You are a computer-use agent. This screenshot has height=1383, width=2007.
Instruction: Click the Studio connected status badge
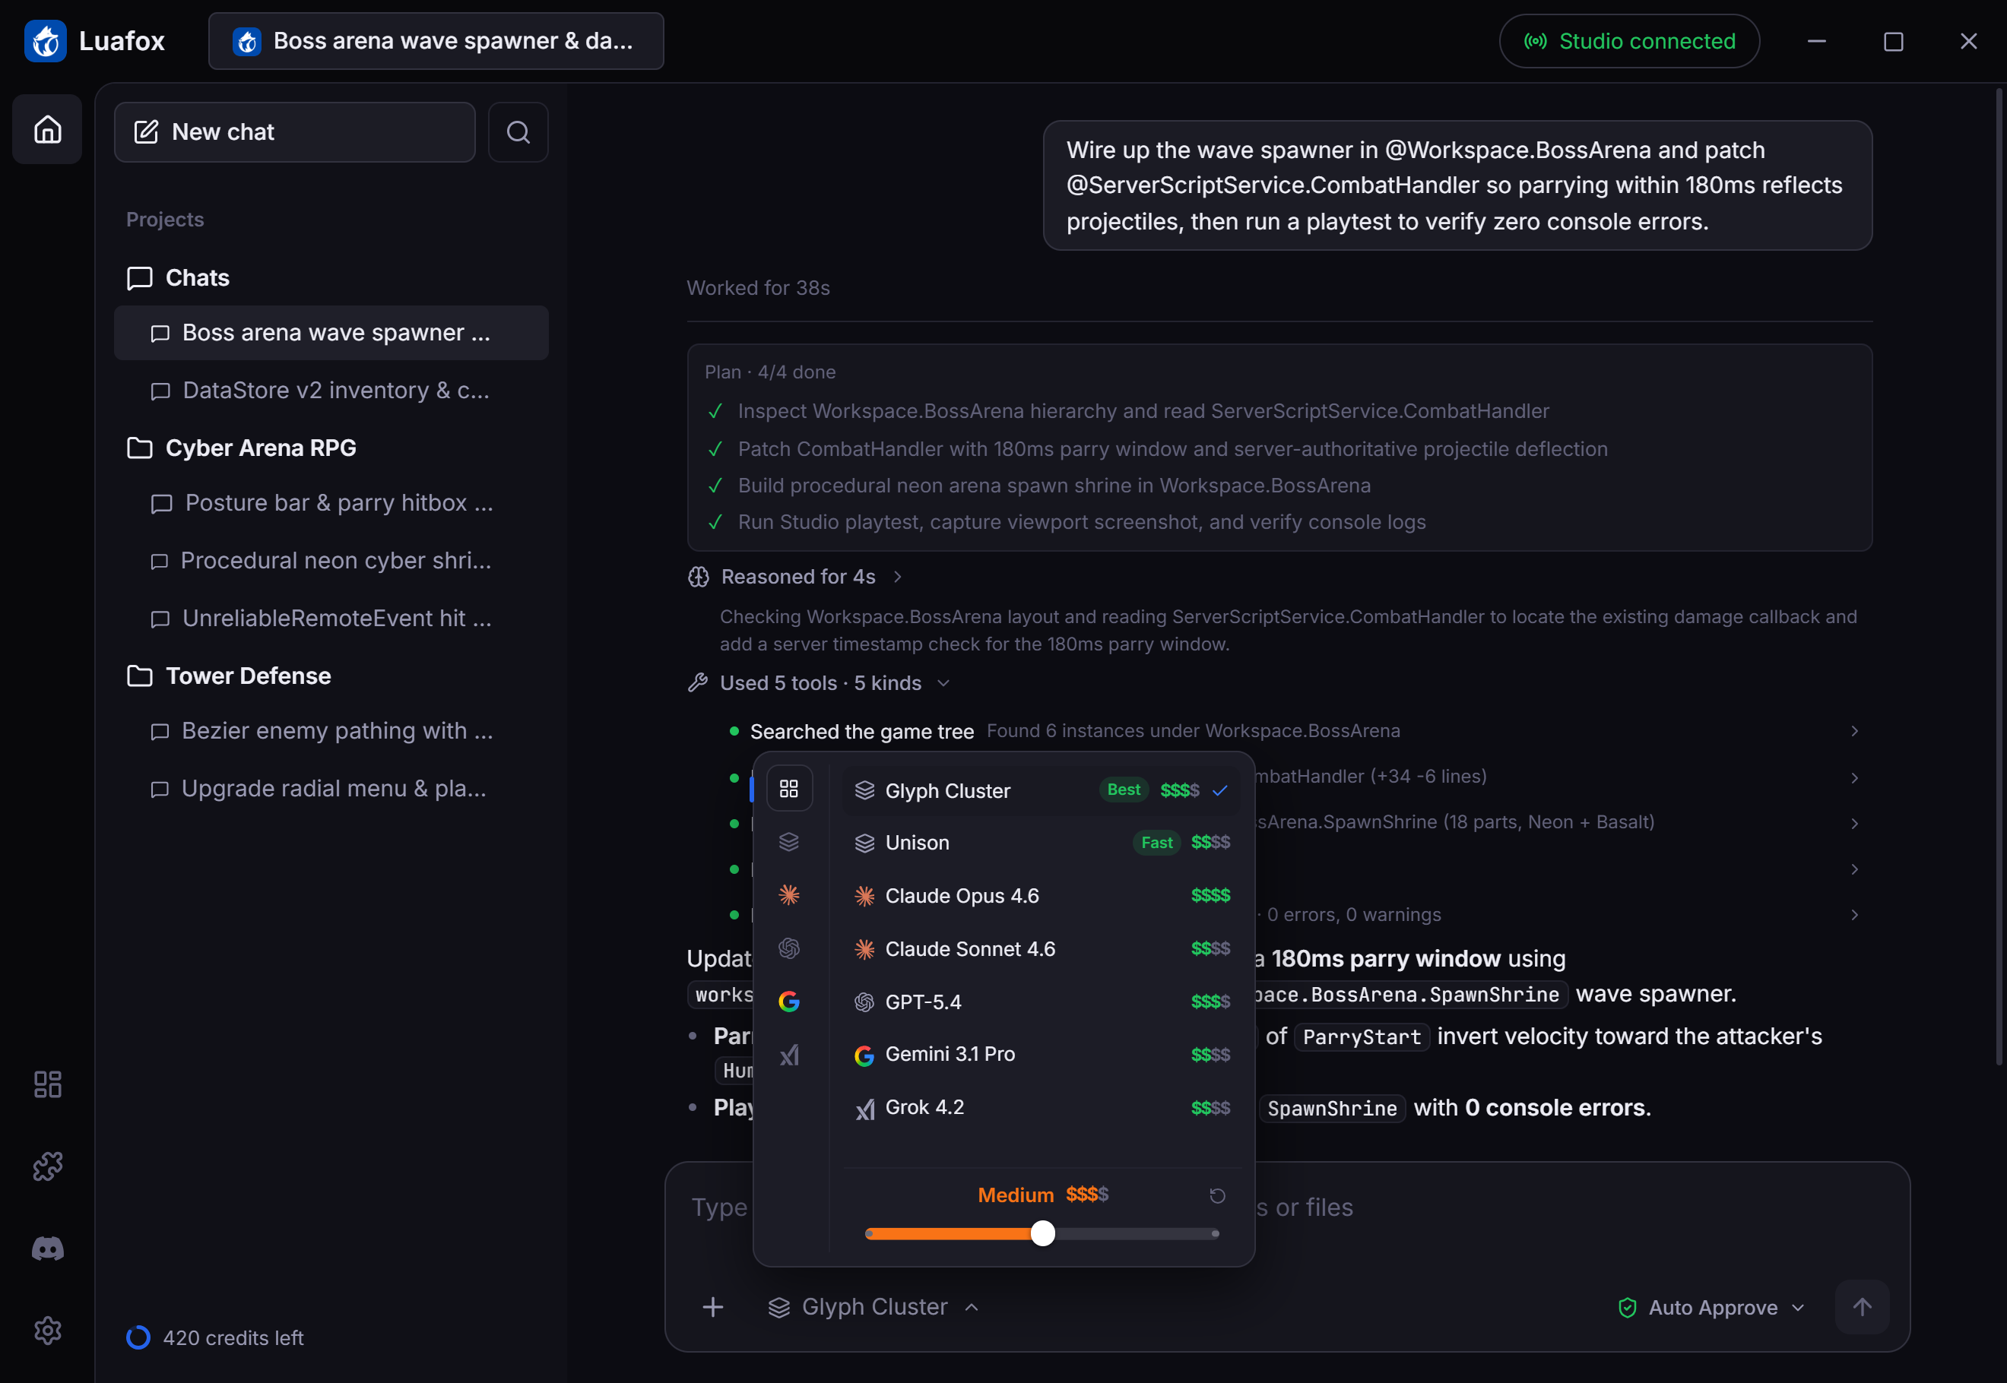(x=1629, y=41)
